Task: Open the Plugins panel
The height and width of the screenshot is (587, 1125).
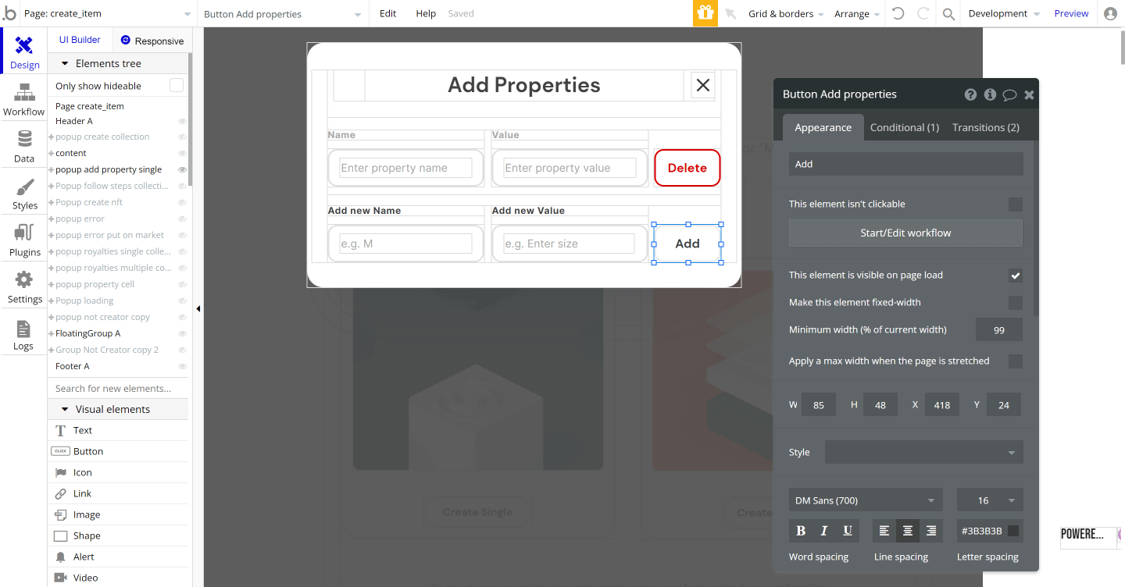Action: click(x=23, y=240)
